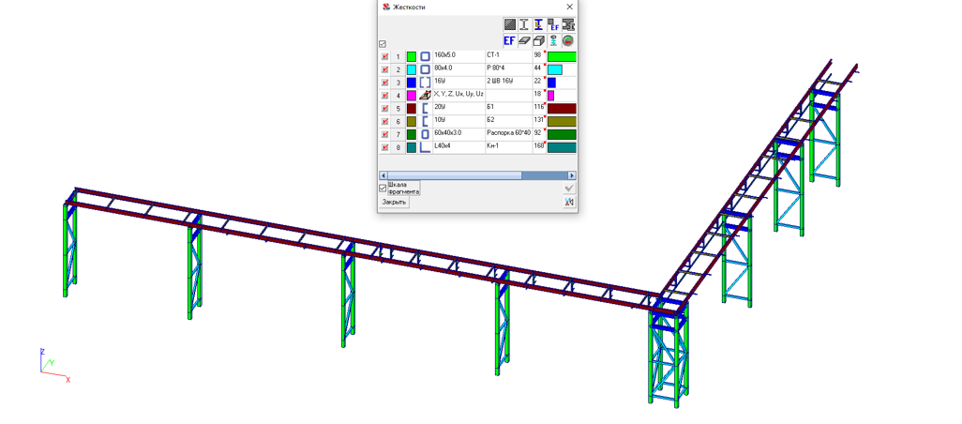
Task: Toggle the "Шкала фрагмента" checkbox
Action: 383,188
